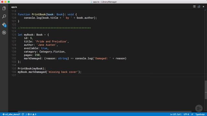Click 'markDamaged' property on line 132

click(x=32, y=58)
